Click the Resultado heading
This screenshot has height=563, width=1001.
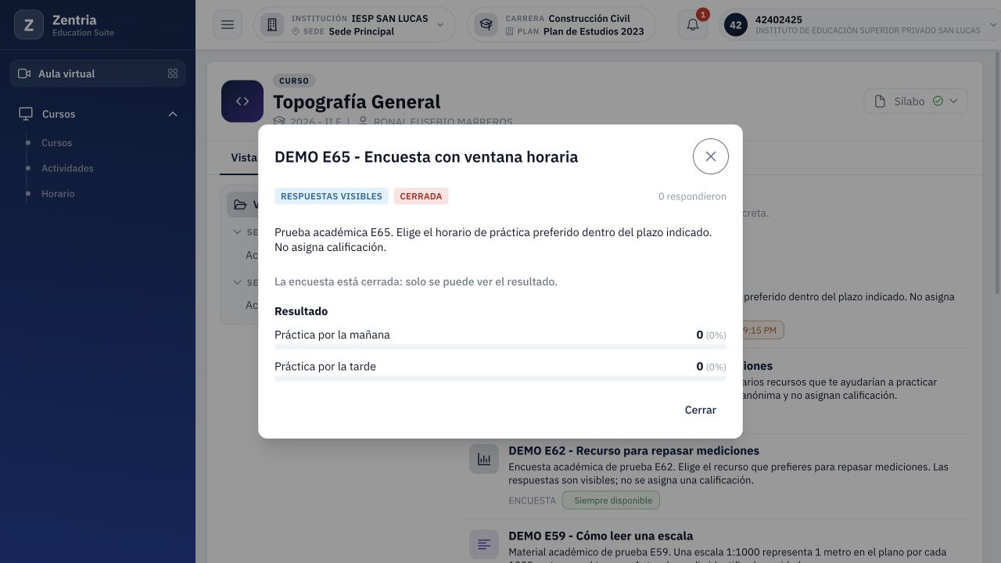coord(301,311)
